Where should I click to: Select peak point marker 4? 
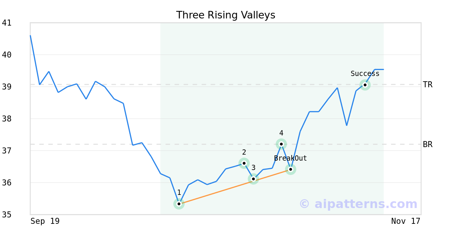click(x=281, y=144)
